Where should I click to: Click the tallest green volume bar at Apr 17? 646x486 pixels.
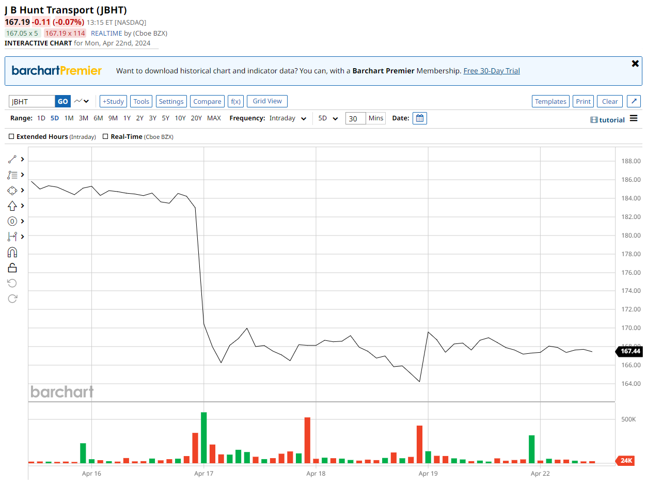coord(203,437)
